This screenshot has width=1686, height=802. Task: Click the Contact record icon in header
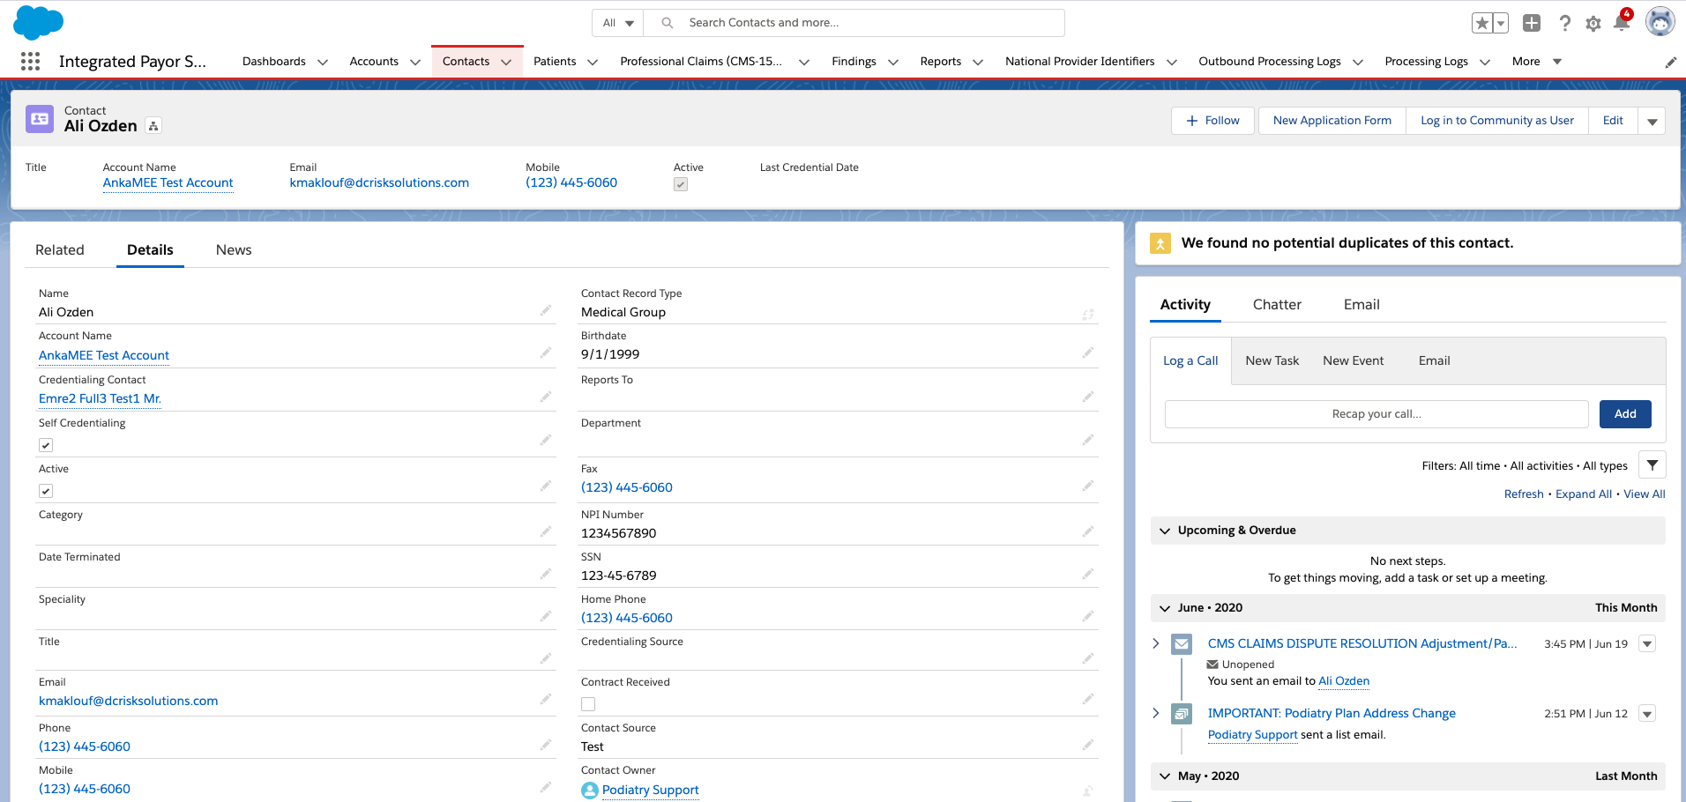40,119
